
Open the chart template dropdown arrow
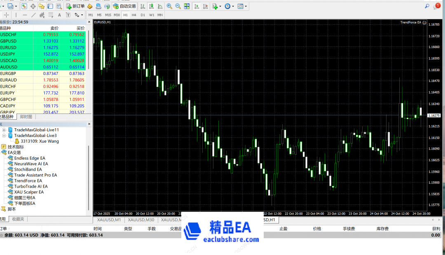pos(246,6)
